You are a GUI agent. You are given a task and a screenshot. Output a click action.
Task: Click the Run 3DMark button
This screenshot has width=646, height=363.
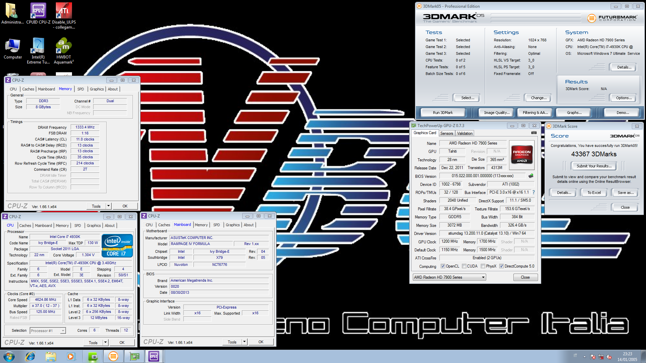443,113
